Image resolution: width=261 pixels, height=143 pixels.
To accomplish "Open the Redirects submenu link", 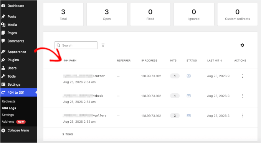I will [8, 101].
